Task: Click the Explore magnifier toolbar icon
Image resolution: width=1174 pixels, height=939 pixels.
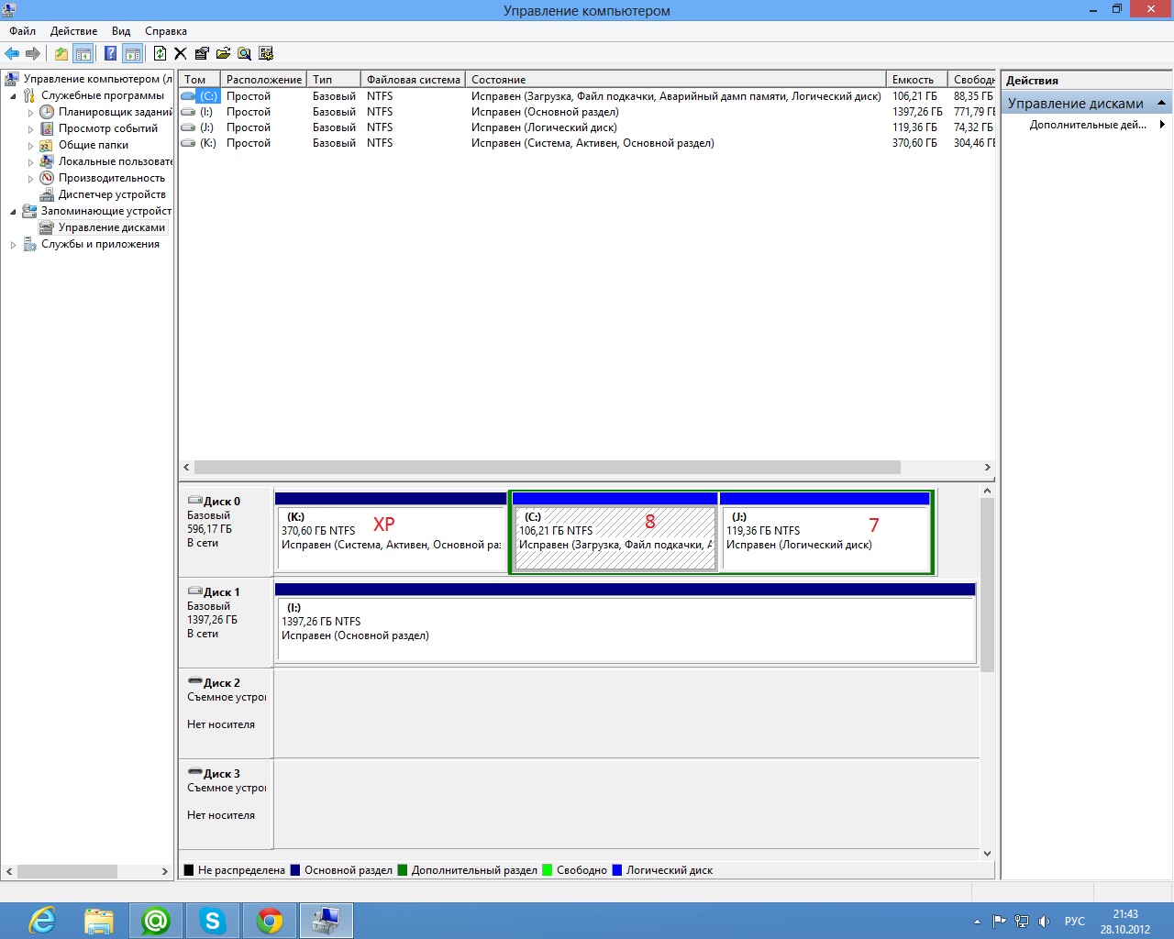Action: [x=244, y=53]
